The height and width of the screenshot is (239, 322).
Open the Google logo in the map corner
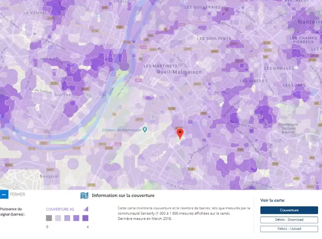tap(9, 185)
